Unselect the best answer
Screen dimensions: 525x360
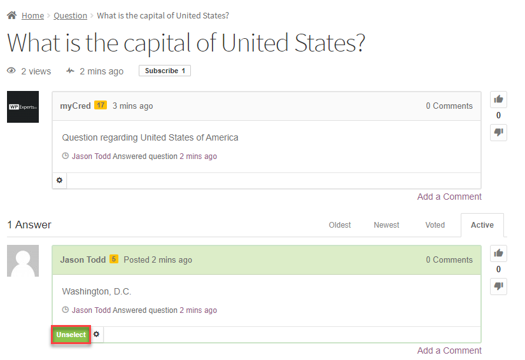(x=71, y=335)
